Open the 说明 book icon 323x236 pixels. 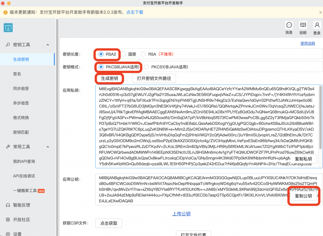(x=303, y=25)
